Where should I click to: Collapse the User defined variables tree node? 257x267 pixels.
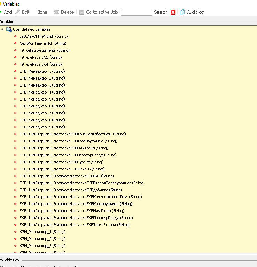coord(2,29)
